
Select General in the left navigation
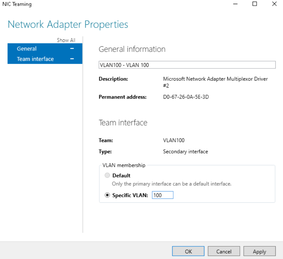tap(27, 49)
